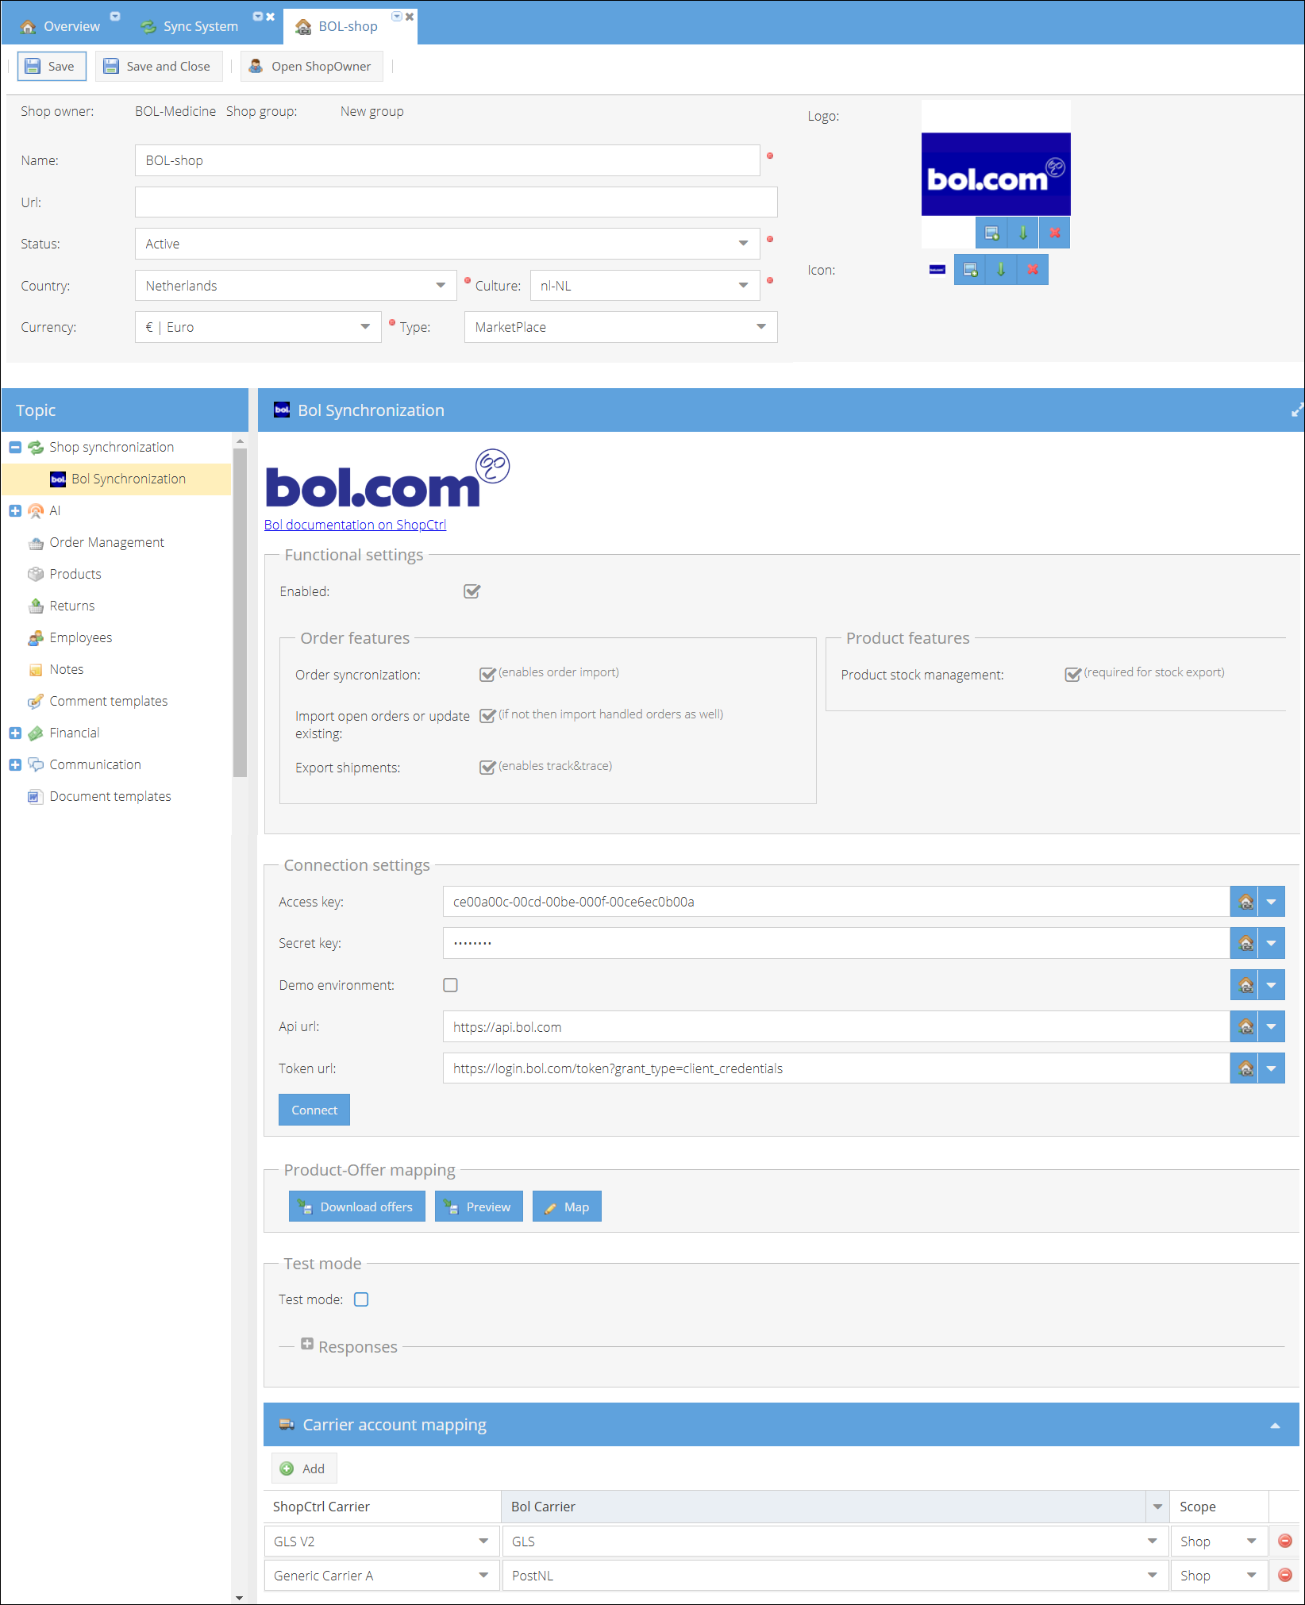Open the Notes topic
The height and width of the screenshot is (1605, 1305).
(x=66, y=669)
